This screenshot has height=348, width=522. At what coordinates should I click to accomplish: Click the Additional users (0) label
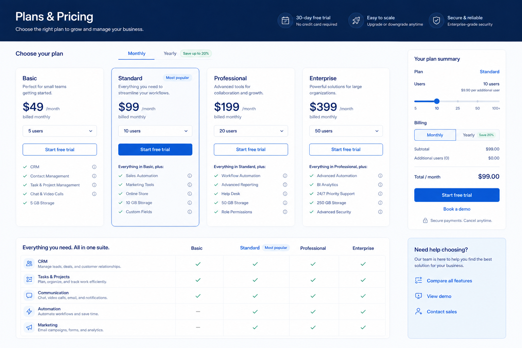(432, 158)
